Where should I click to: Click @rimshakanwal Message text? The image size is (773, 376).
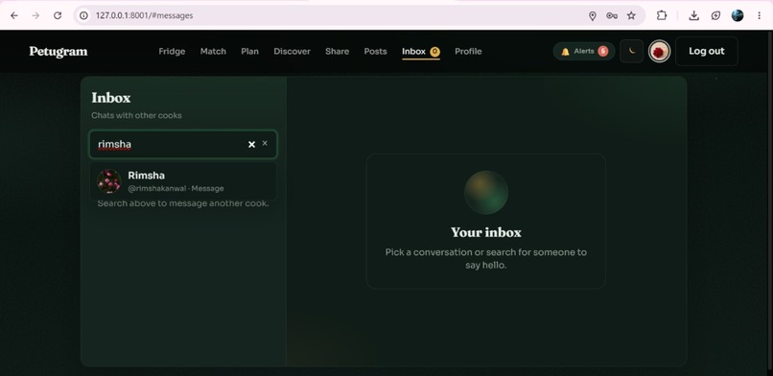pyautogui.click(x=176, y=188)
